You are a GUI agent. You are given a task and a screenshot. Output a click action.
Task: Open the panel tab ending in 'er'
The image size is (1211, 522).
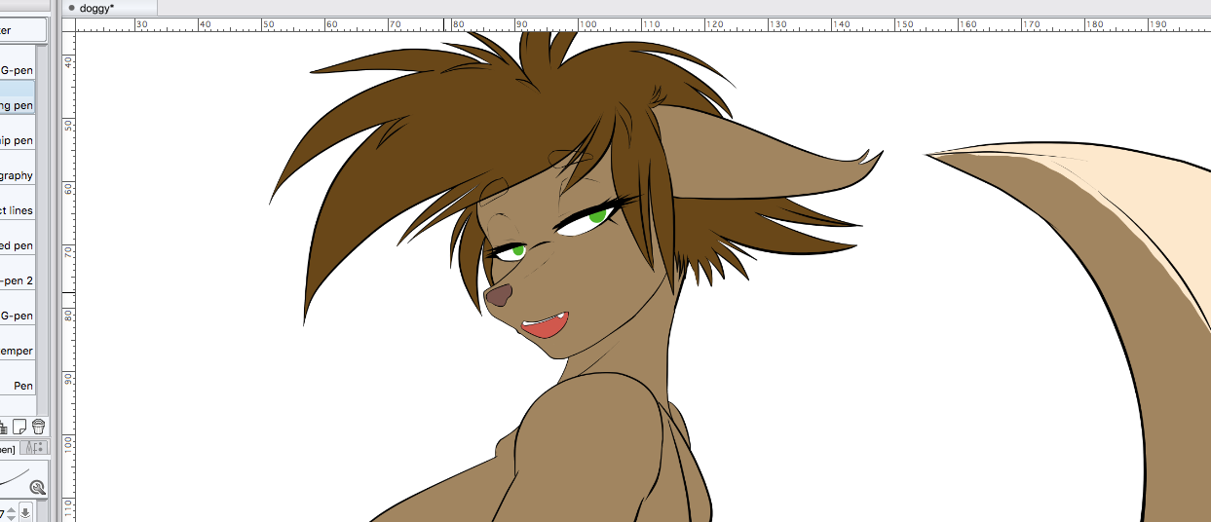pyautogui.click(x=21, y=29)
